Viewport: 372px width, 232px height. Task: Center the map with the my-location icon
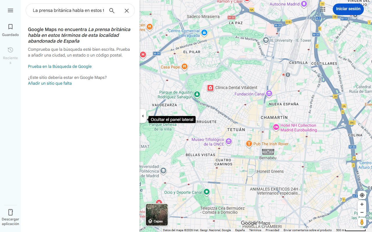[x=362, y=195]
